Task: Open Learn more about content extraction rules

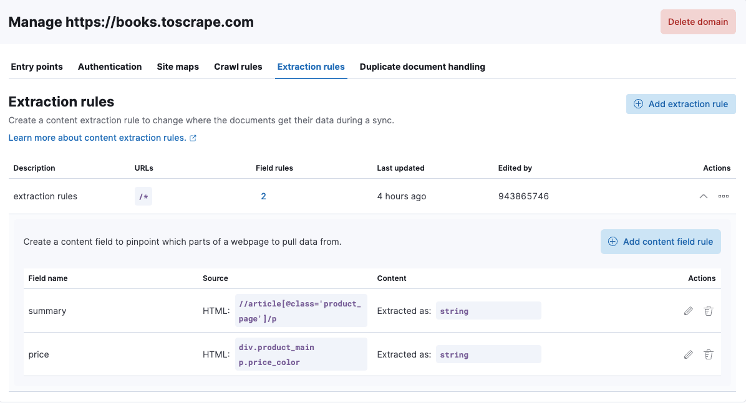Action: point(97,138)
